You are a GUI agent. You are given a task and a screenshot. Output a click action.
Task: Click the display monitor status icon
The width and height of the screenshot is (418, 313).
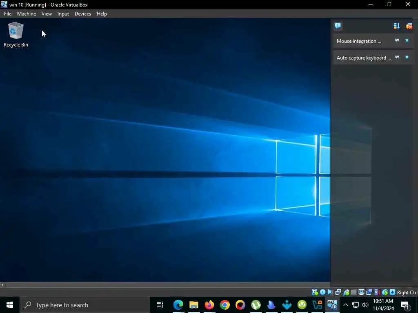(x=361, y=292)
